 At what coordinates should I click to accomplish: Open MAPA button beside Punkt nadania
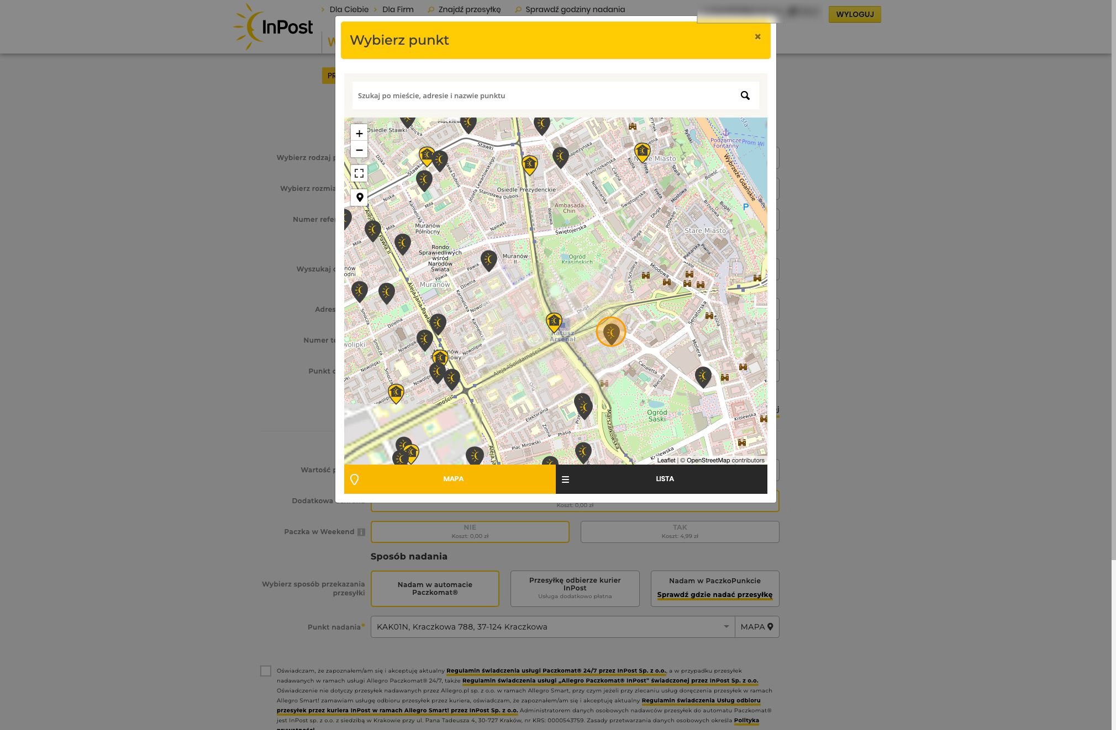tap(757, 627)
